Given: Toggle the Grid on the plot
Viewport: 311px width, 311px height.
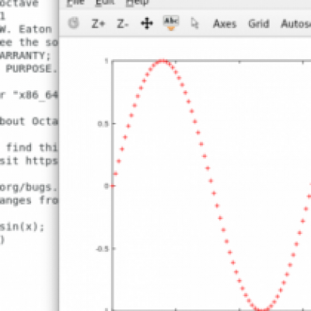Looking at the screenshot, I should tap(259, 24).
